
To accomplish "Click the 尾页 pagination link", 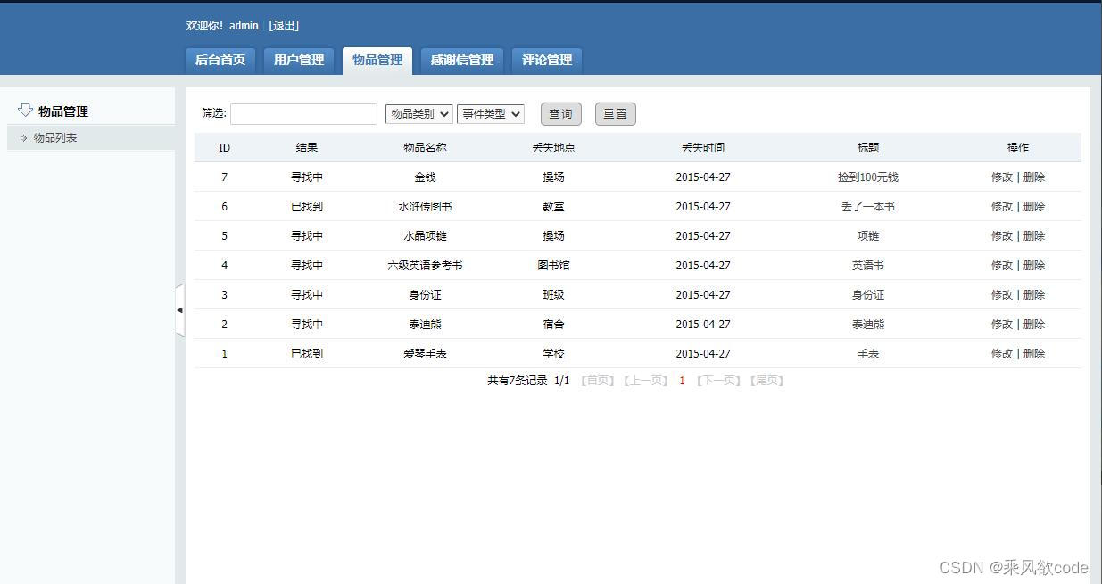I will click(x=766, y=380).
